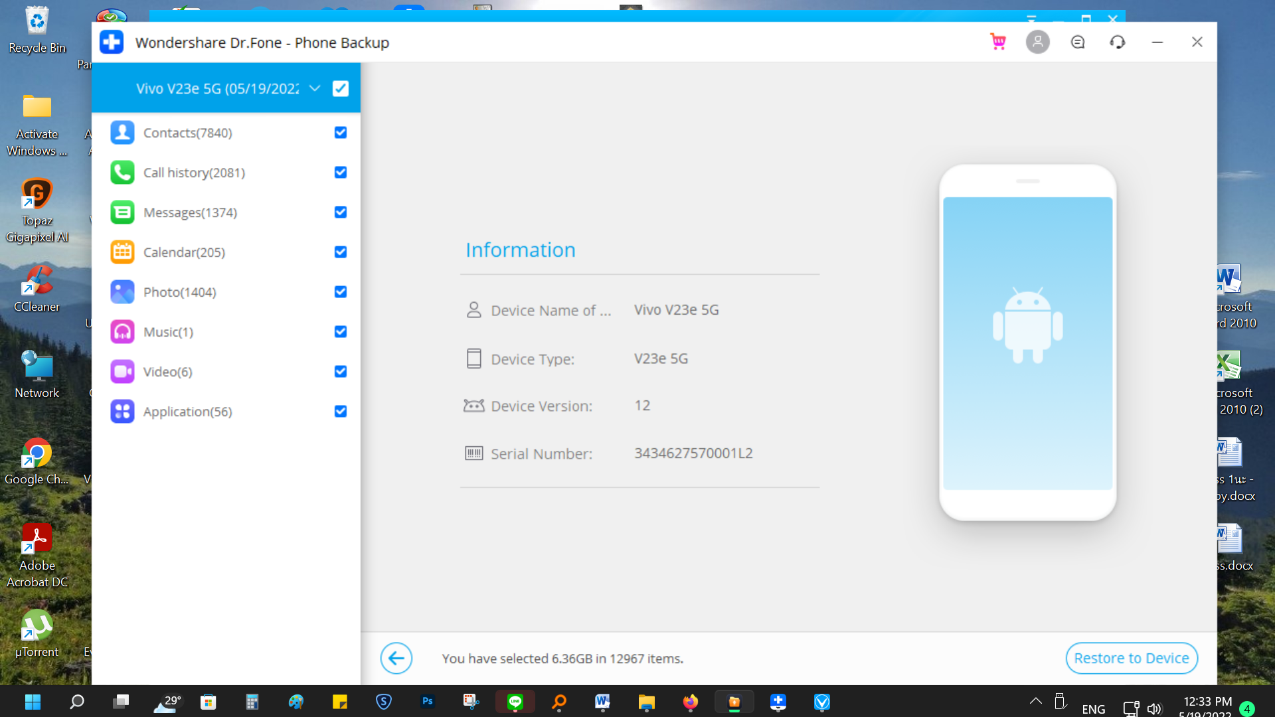Open Photoshop from the taskbar

click(428, 701)
